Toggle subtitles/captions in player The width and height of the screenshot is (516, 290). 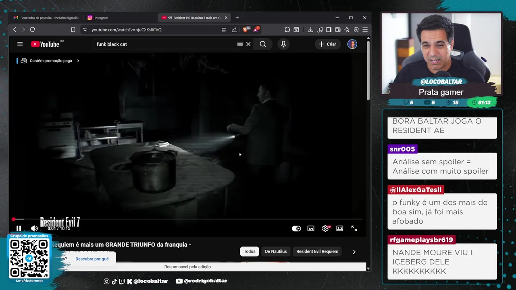tap(311, 228)
